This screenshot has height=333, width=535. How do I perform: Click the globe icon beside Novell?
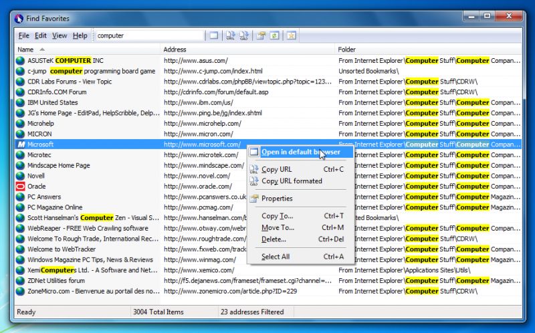(x=21, y=176)
